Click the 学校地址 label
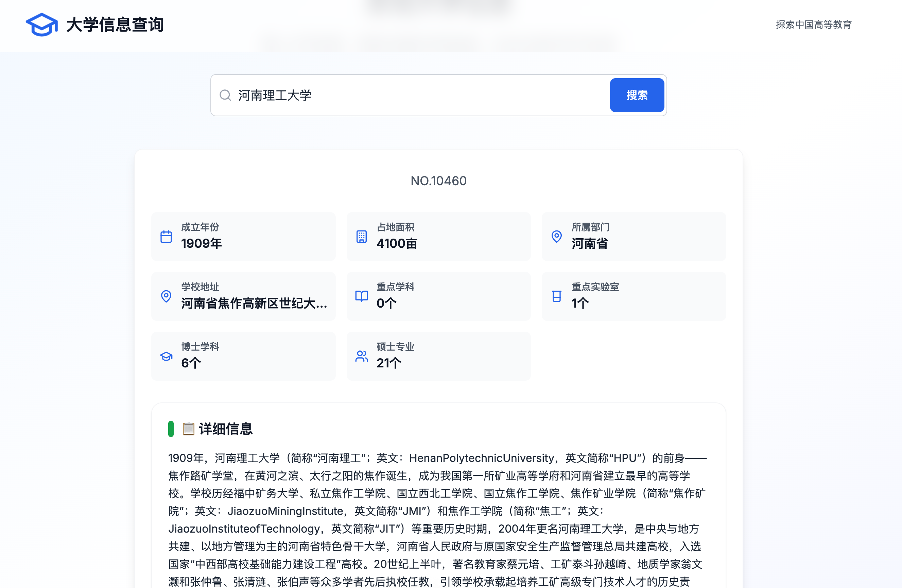This screenshot has width=902, height=588. pos(200,287)
